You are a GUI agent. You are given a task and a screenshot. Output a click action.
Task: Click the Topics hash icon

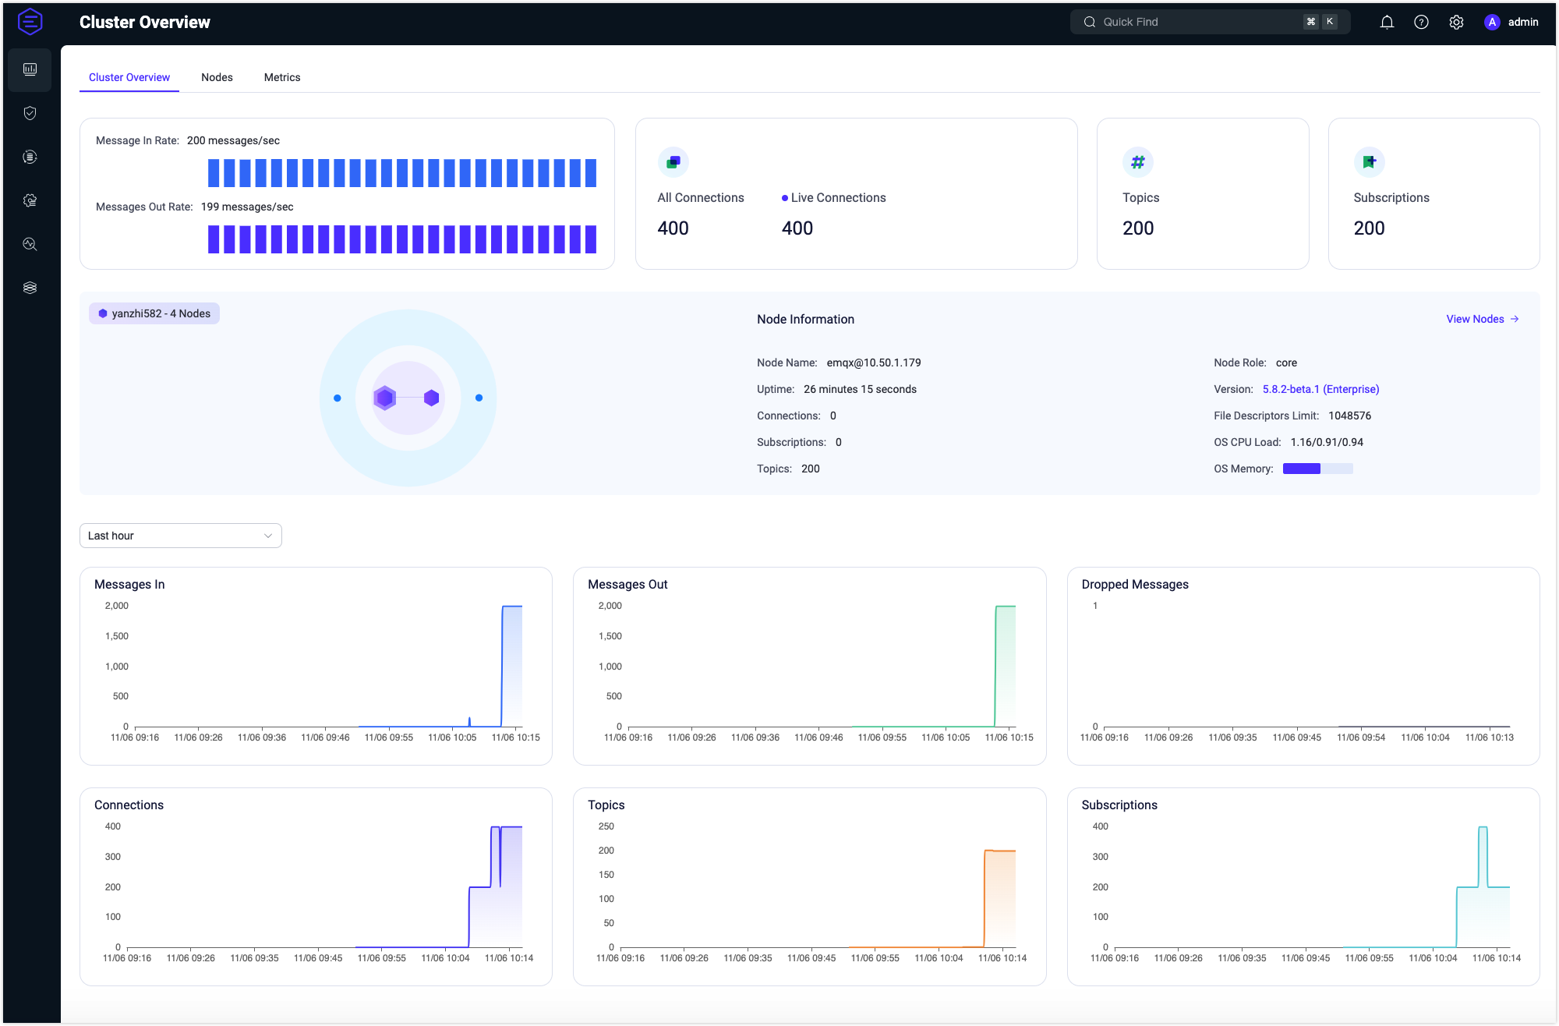(1138, 162)
